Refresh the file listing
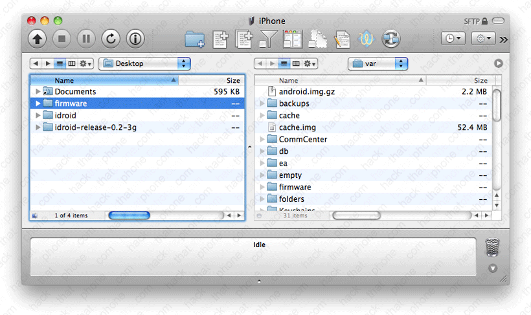Image resolution: width=531 pixels, height=315 pixels. click(x=111, y=39)
